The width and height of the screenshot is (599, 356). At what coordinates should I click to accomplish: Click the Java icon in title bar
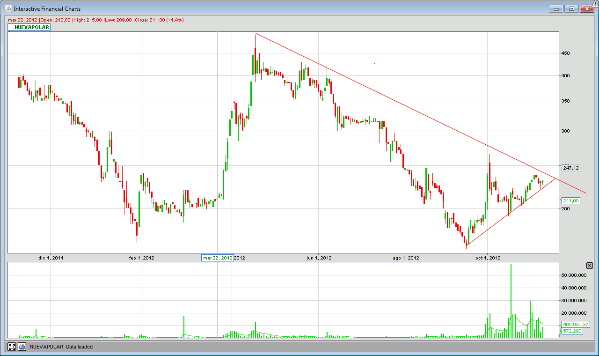(x=8, y=8)
